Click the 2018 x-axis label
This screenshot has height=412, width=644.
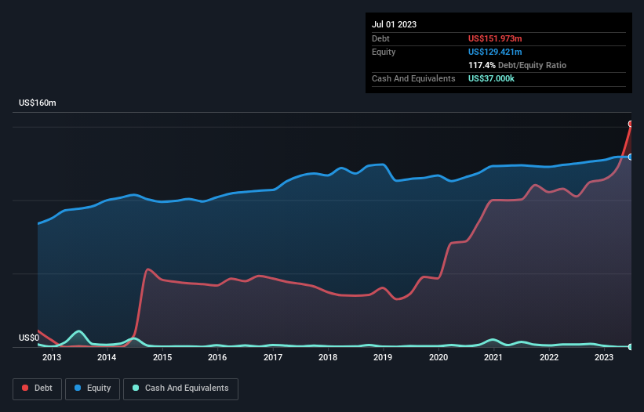tap(328, 357)
